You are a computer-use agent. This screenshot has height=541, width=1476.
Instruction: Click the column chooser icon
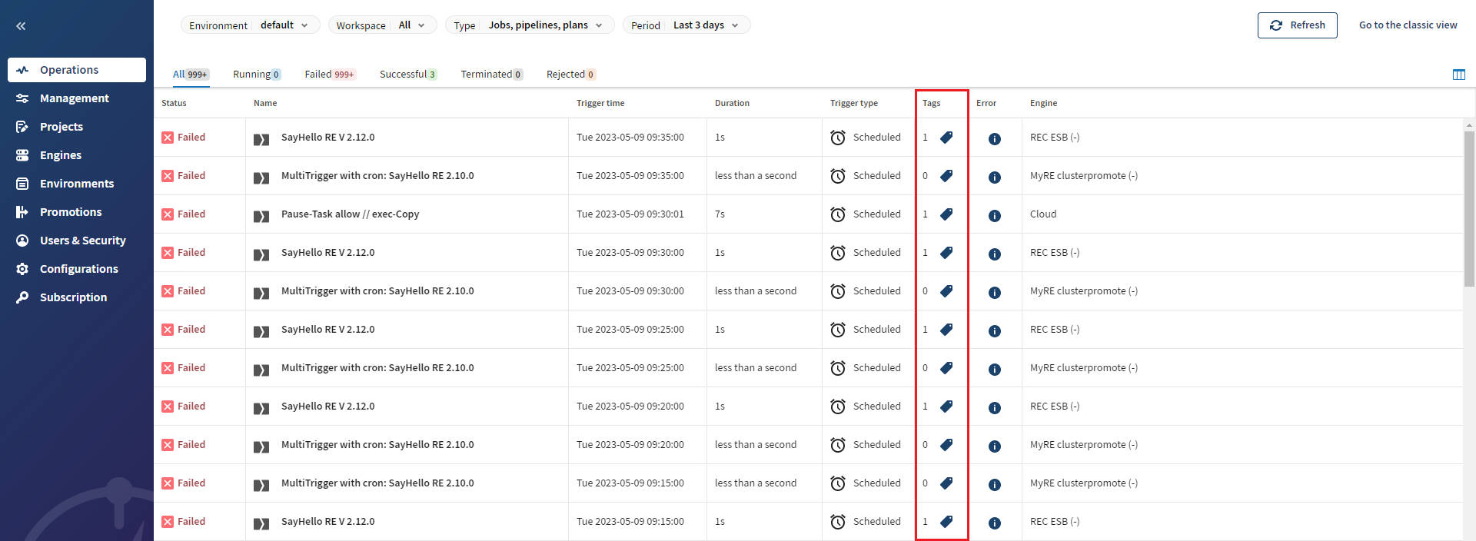[1458, 75]
